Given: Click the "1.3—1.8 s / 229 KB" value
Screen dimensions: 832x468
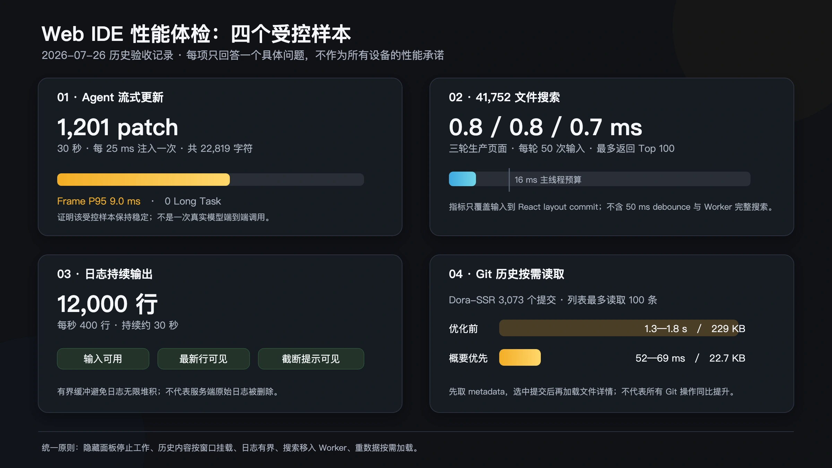Looking at the screenshot, I should (x=695, y=329).
